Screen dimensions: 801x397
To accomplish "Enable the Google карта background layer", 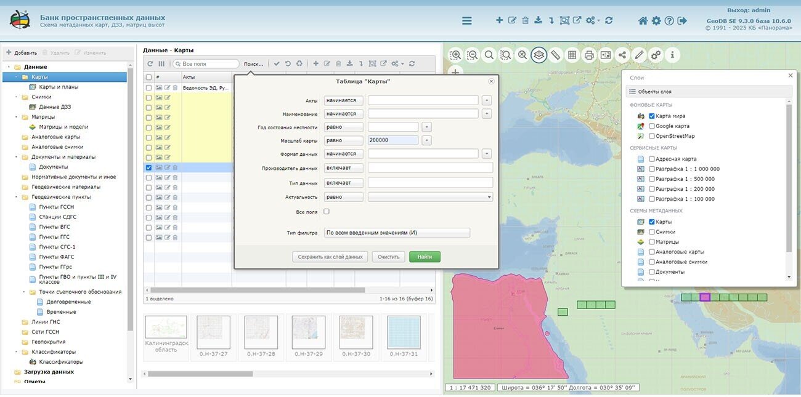I will click(652, 126).
